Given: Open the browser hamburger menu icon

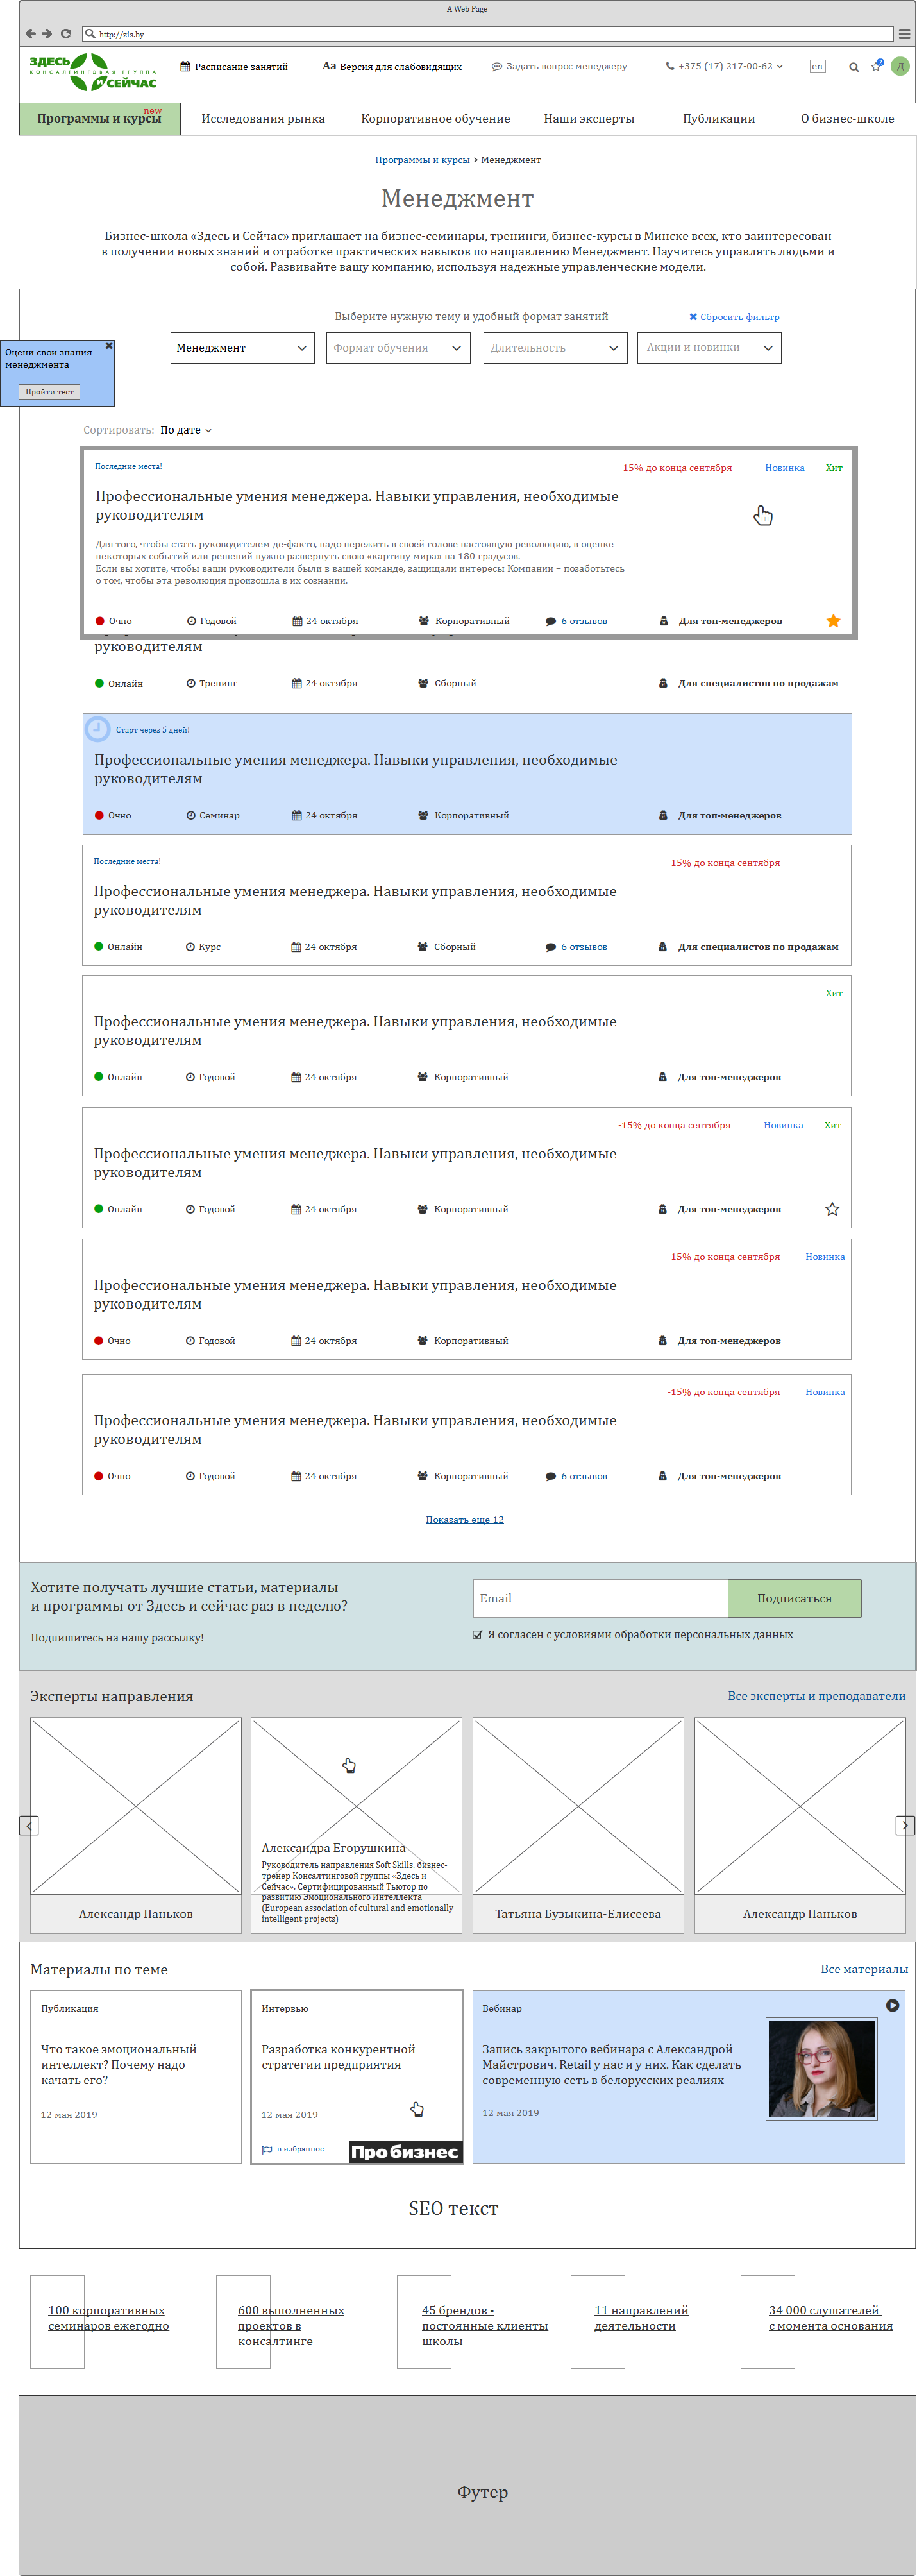Looking at the screenshot, I should click(904, 33).
